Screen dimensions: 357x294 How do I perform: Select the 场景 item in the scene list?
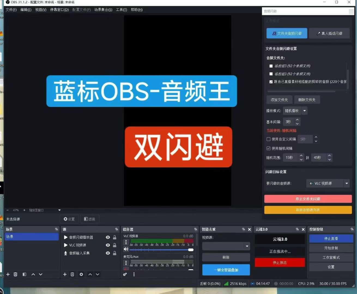coord(32,237)
